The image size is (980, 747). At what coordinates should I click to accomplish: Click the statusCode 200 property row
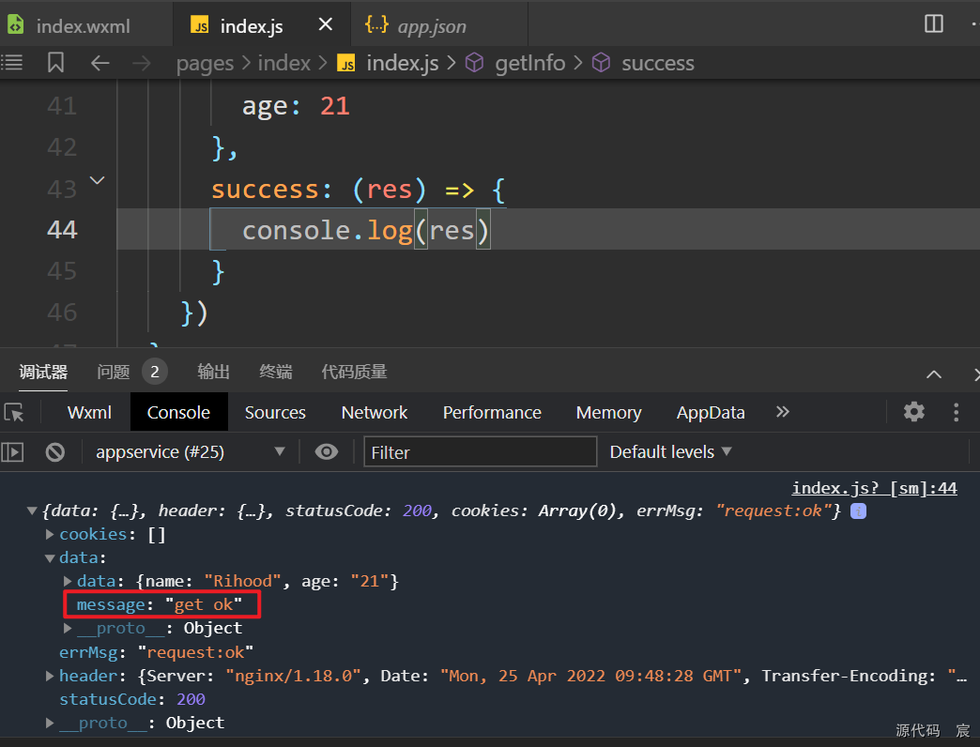click(131, 699)
